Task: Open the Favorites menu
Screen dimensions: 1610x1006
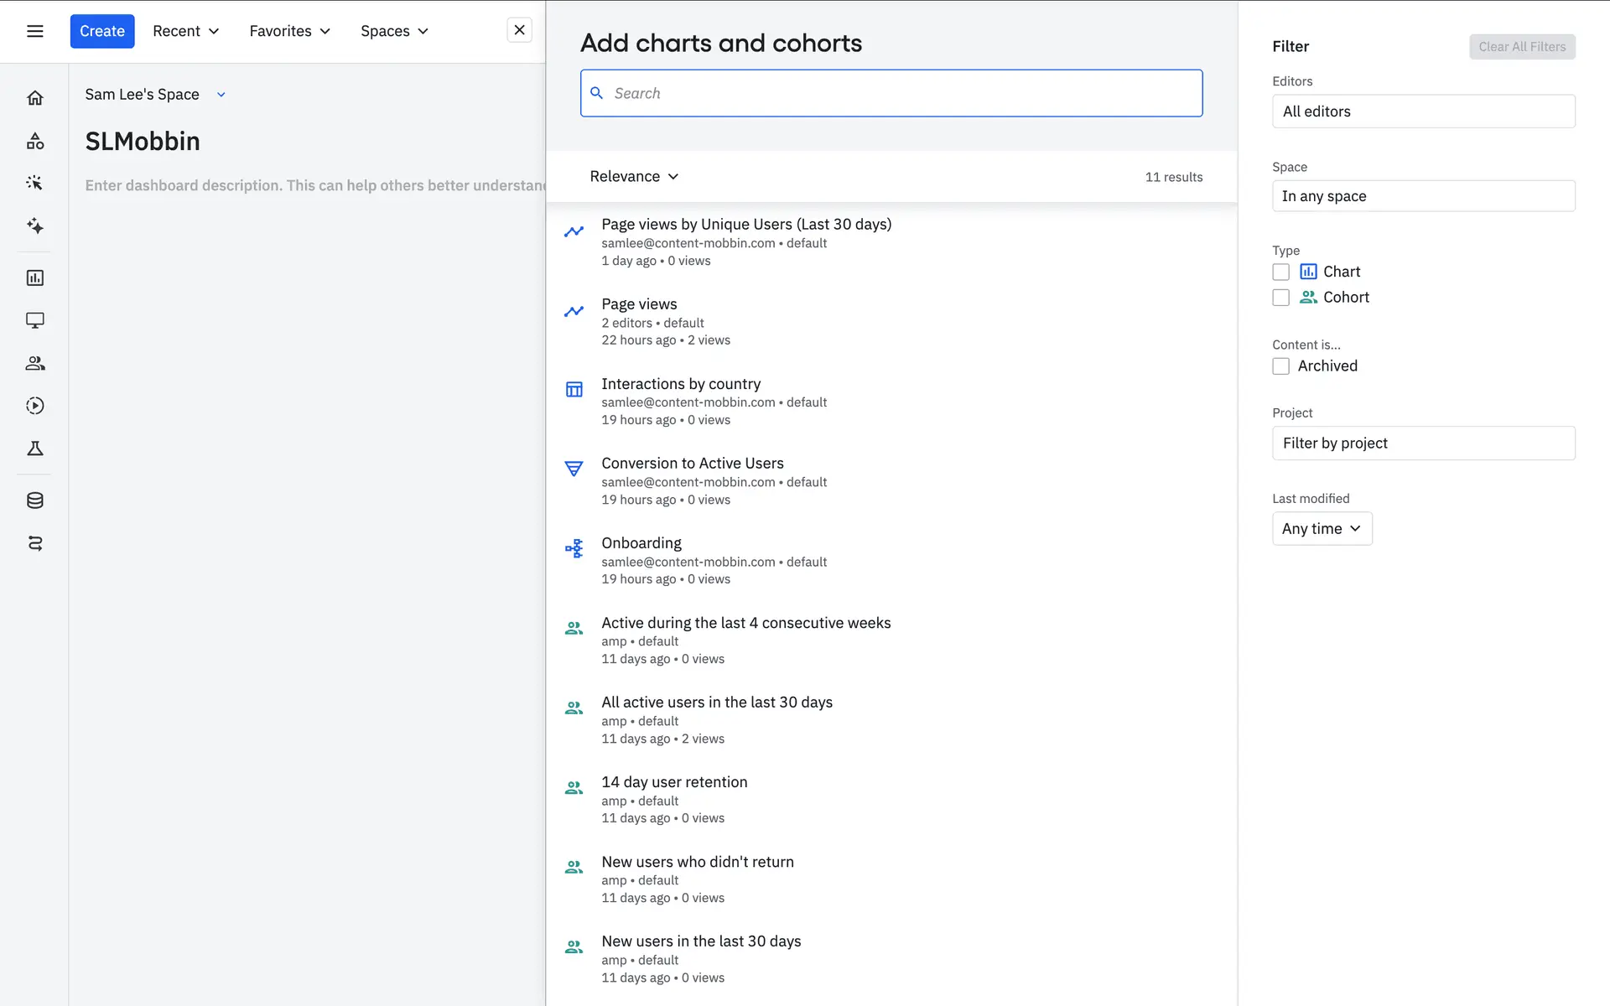Action: pos(289,31)
